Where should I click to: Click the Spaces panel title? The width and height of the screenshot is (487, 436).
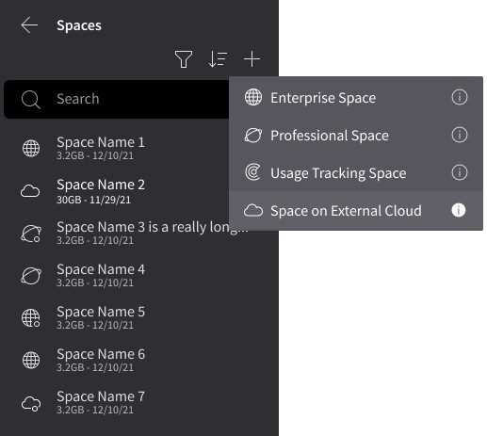click(x=79, y=25)
